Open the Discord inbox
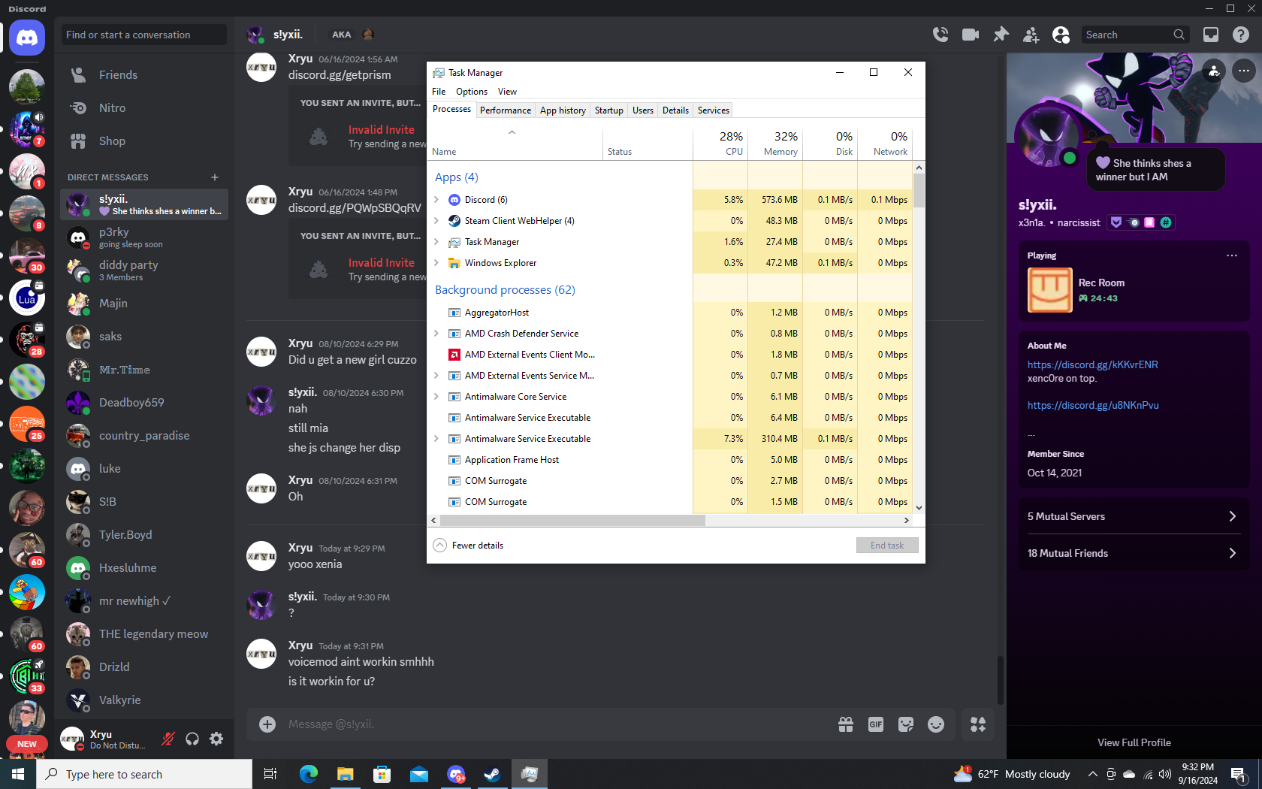Viewport: 1262px width, 789px height. tap(1211, 35)
